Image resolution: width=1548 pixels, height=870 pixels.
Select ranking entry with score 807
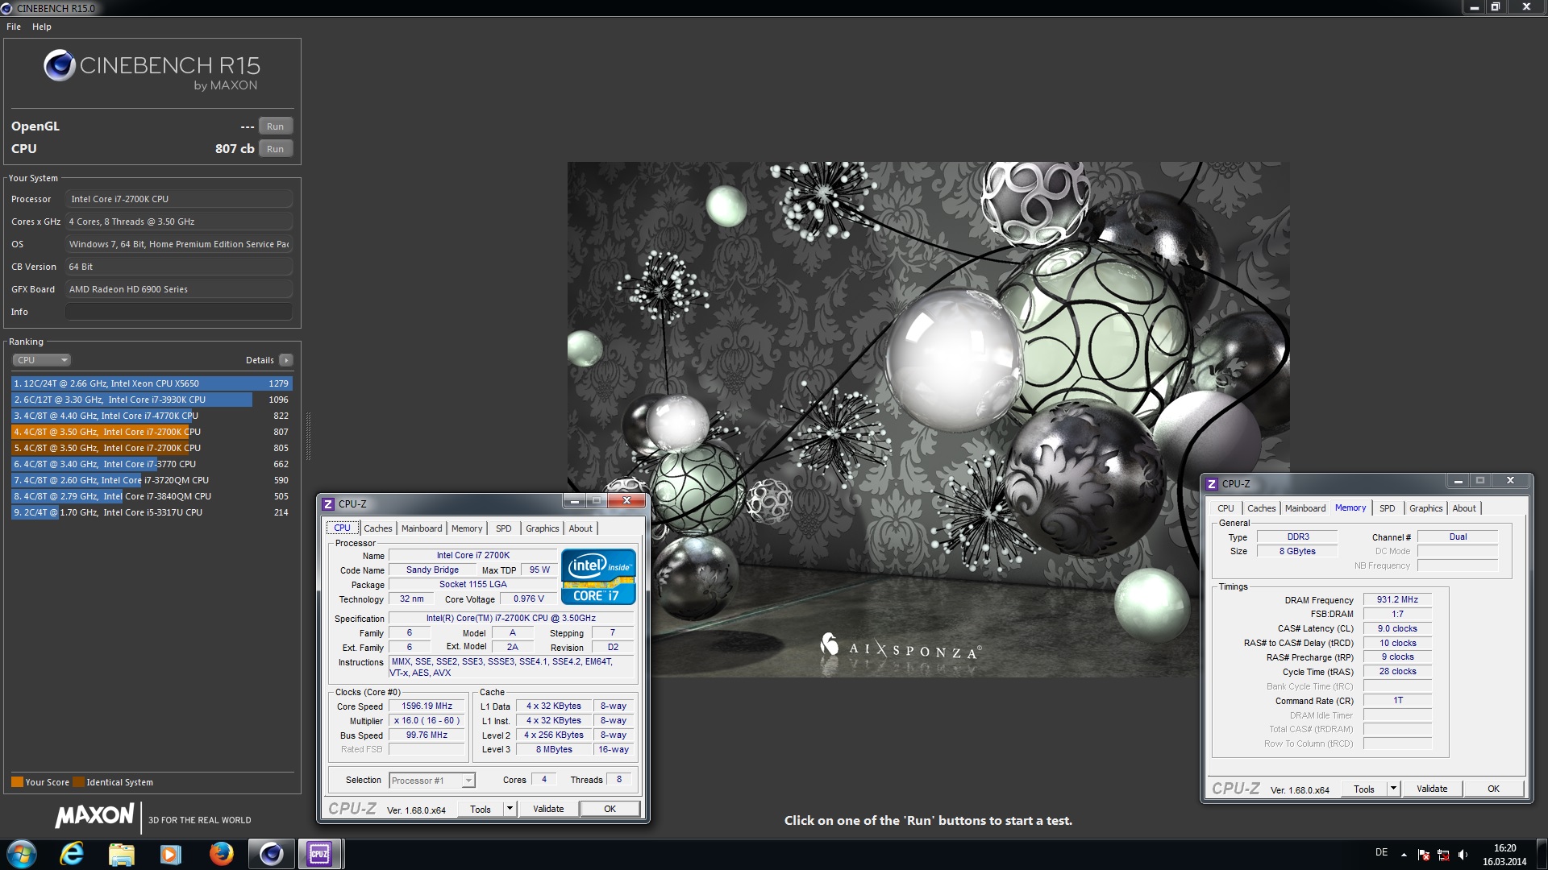click(x=152, y=432)
